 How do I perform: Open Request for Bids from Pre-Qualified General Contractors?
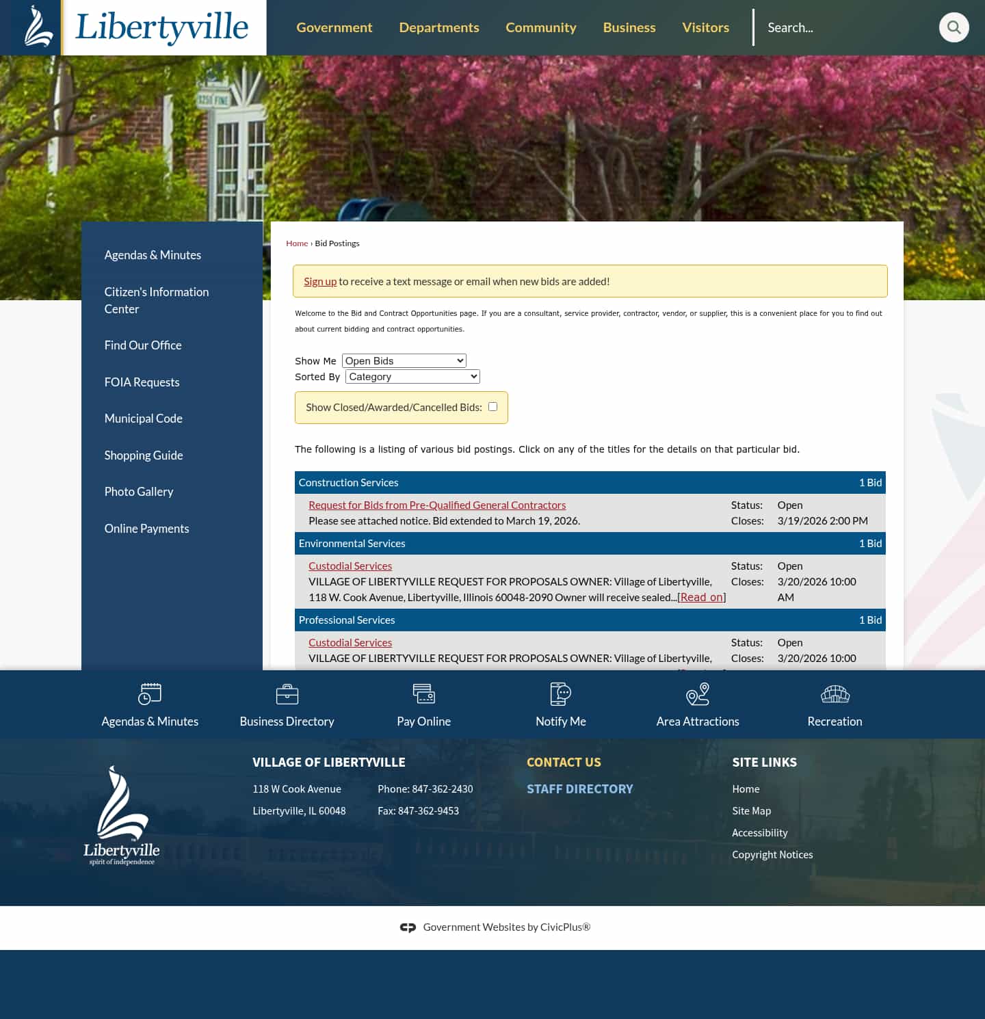click(x=437, y=505)
